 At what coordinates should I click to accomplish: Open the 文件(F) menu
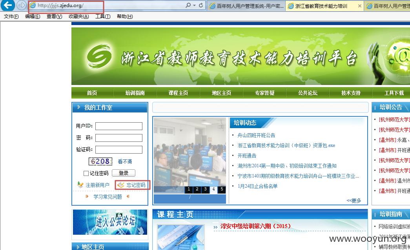(x=11, y=16)
